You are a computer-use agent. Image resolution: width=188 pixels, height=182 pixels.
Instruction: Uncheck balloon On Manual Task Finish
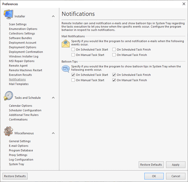114,80
